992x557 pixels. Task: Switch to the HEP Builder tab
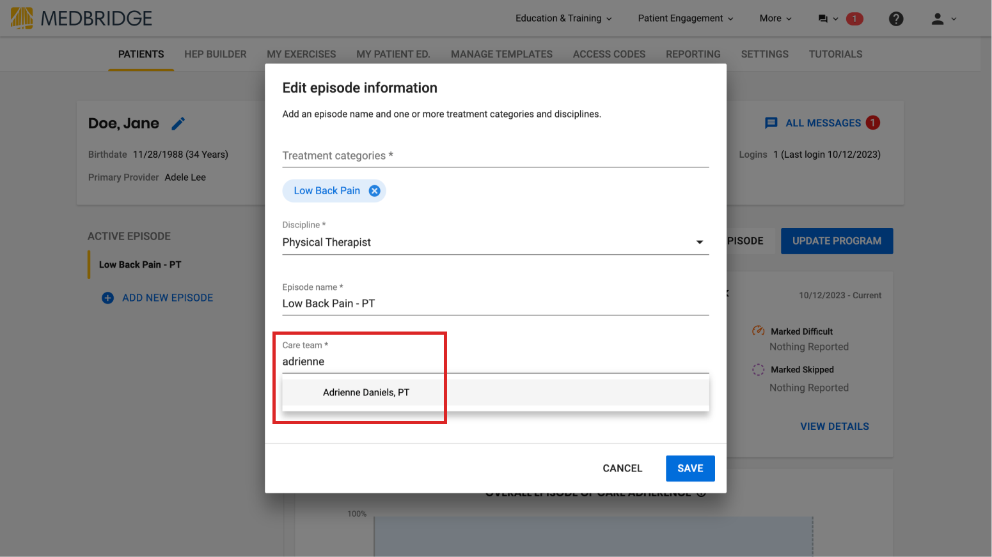(x=216, y=54)
